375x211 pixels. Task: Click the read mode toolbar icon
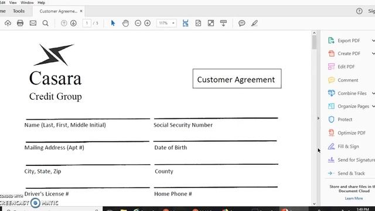[x=223, y=23]
